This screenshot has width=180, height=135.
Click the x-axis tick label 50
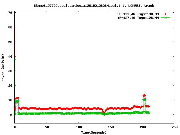47,127
